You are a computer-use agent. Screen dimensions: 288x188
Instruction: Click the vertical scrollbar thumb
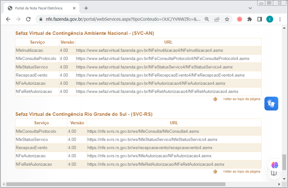(284, 161)
